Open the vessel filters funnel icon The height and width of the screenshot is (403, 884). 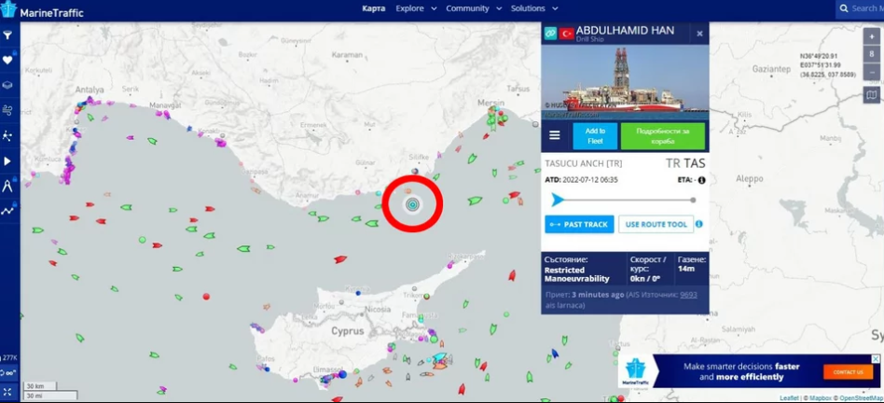tap(8, 35)
